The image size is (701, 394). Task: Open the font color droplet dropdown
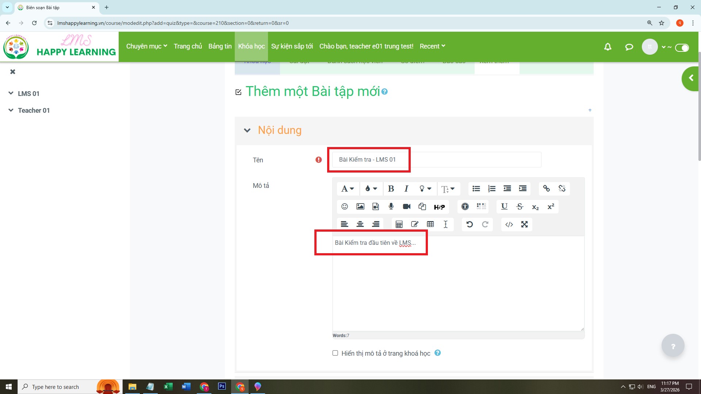(371, 189)
